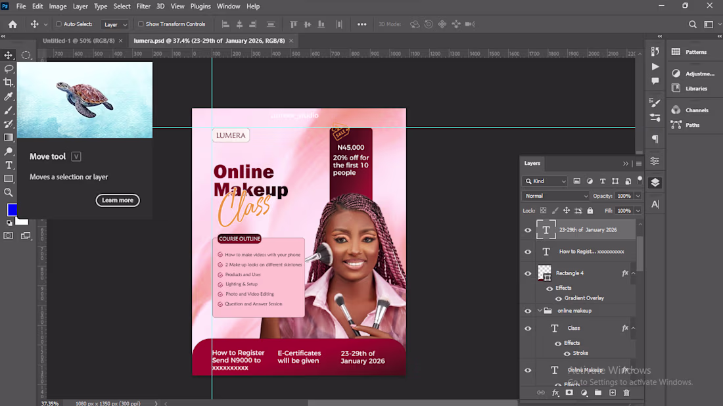Hide the Rectangle 4 layer
Image resolution: width=723 pixels, height=406 pixels.
(x=528, y=273)
